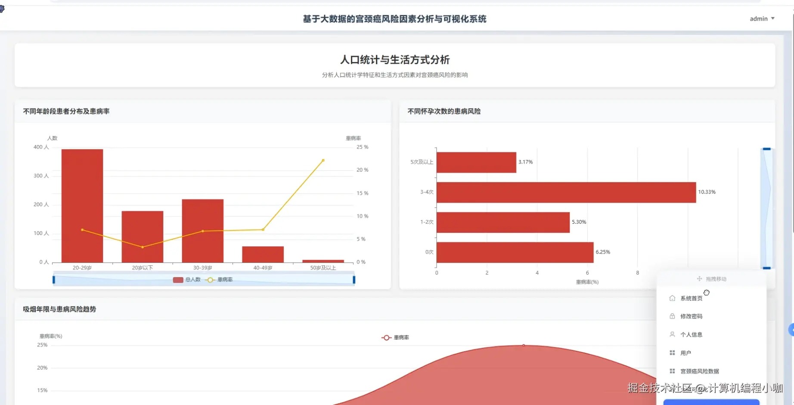Open the admin user dropdown

tap(762, 19)
